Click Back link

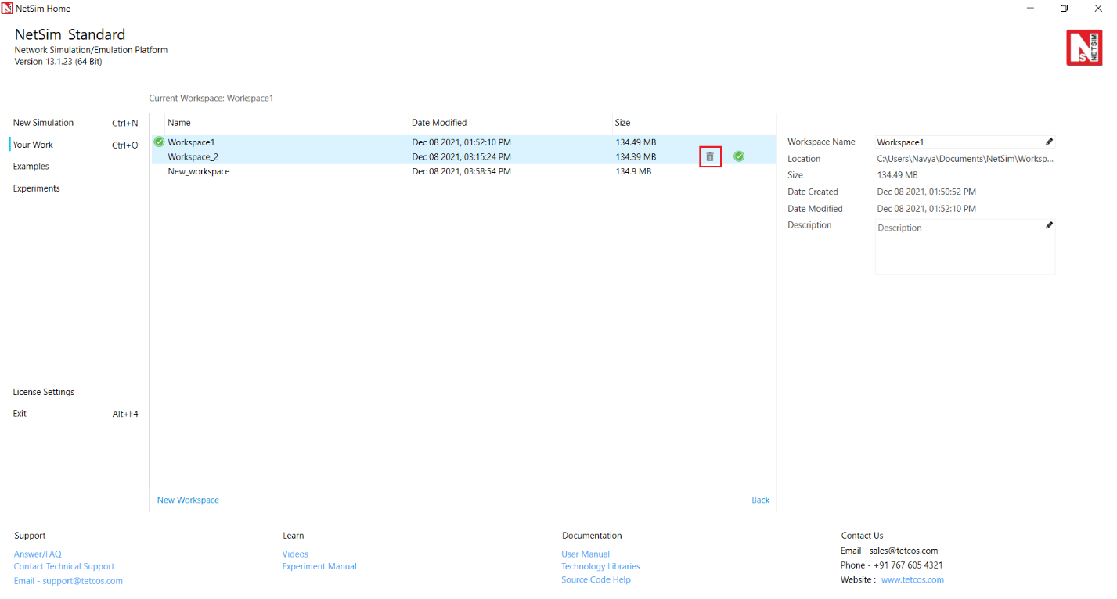[761, 500]
